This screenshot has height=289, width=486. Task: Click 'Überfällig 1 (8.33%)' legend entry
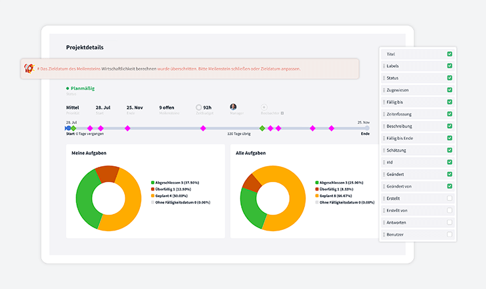[336, 189]
